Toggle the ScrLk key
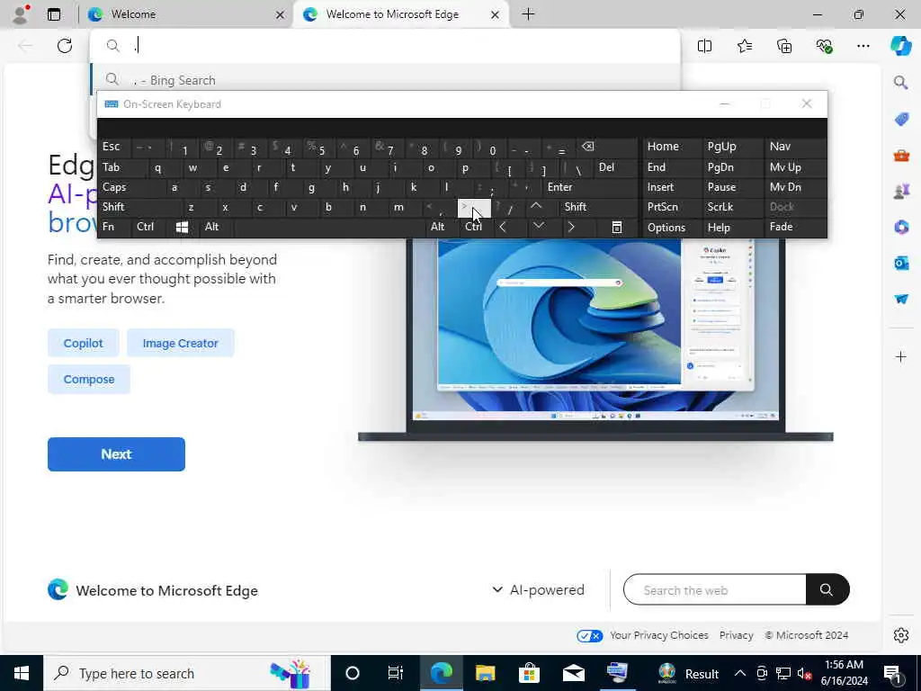 click(732, 207)
